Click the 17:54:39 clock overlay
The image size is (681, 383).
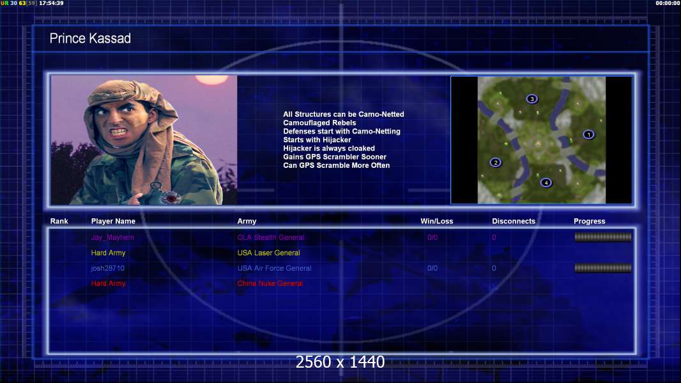[51, 3]
